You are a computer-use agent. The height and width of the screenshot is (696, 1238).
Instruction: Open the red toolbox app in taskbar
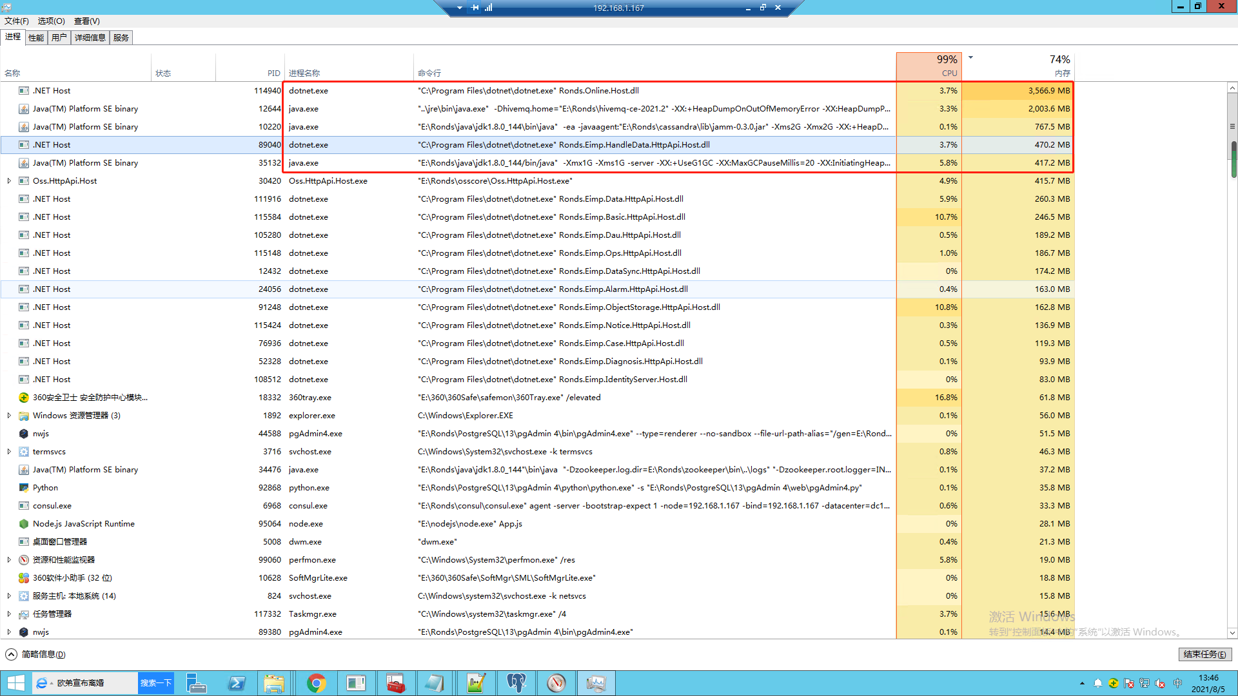pos(395,683)
